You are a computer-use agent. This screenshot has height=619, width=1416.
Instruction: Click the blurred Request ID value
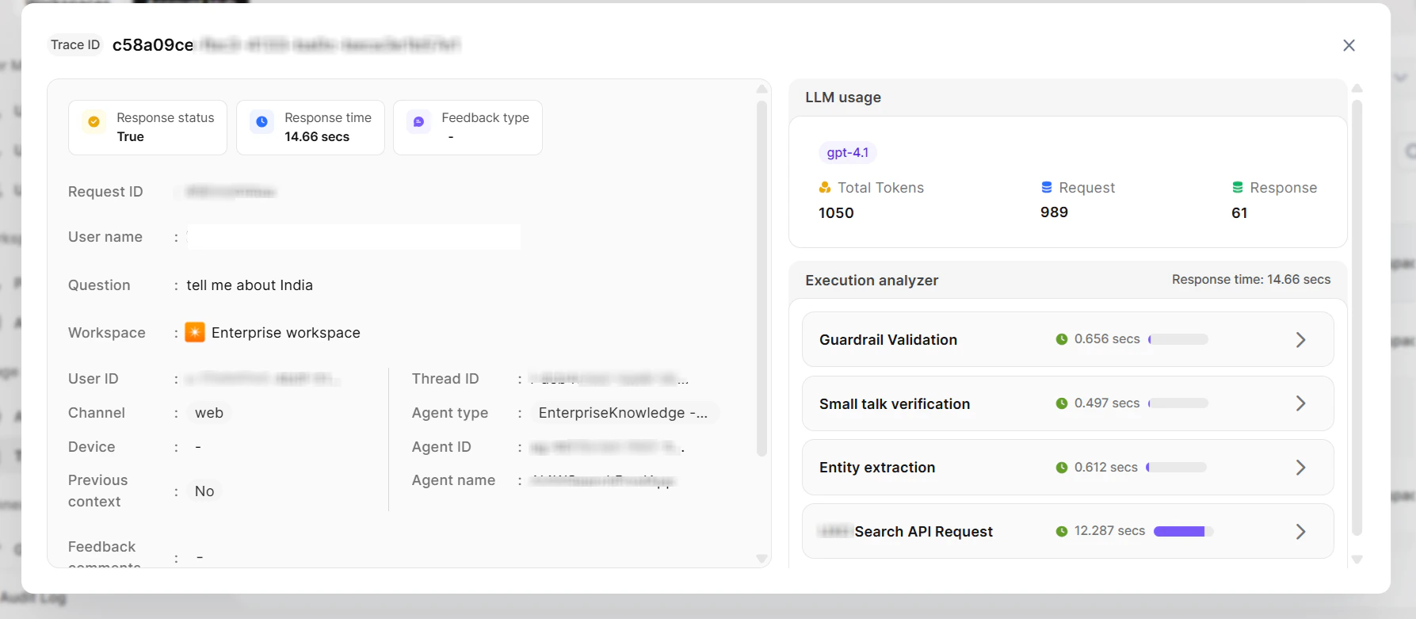click(x=231, y=192)
